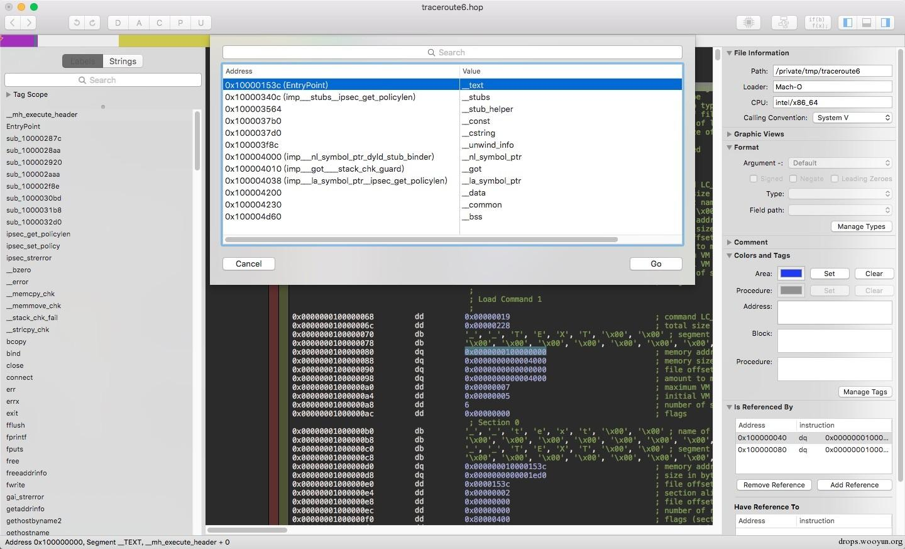
Task: Enable the Negate checkbox
Action: [793, 179]
